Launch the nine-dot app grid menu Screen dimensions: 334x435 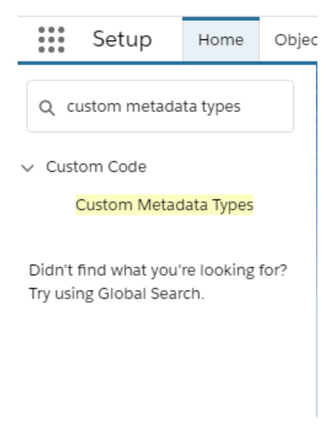point(51,40)
